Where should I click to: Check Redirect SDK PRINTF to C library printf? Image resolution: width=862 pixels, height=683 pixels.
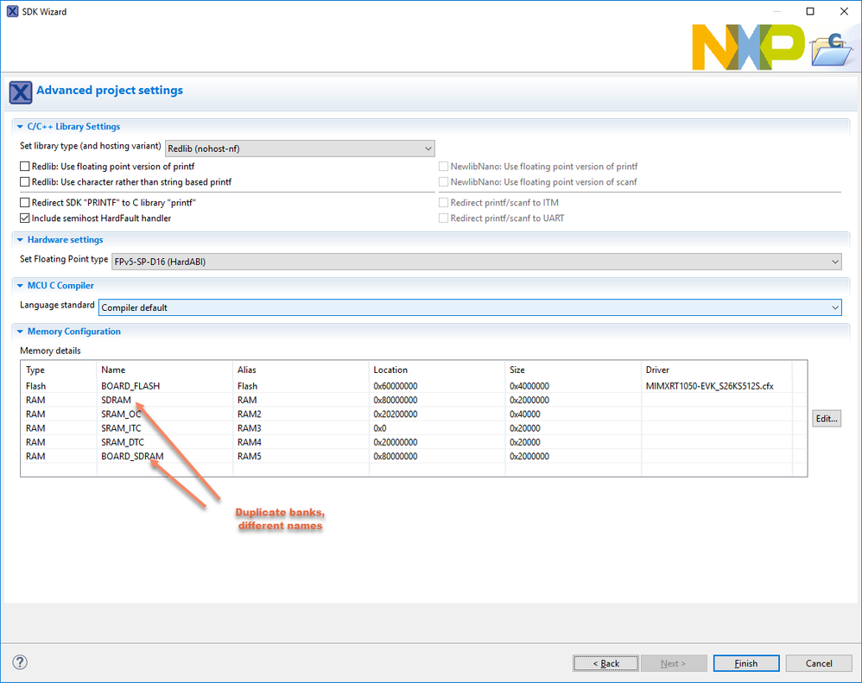(25, 203)
